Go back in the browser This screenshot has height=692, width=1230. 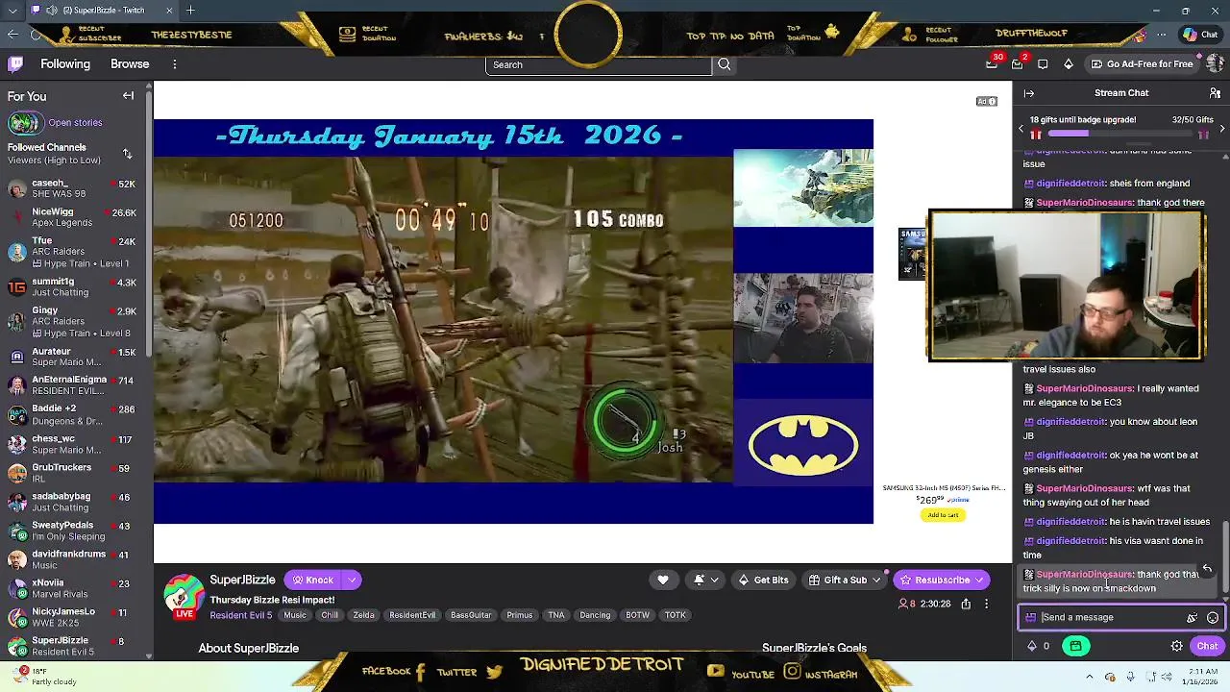tap(12, 35)
